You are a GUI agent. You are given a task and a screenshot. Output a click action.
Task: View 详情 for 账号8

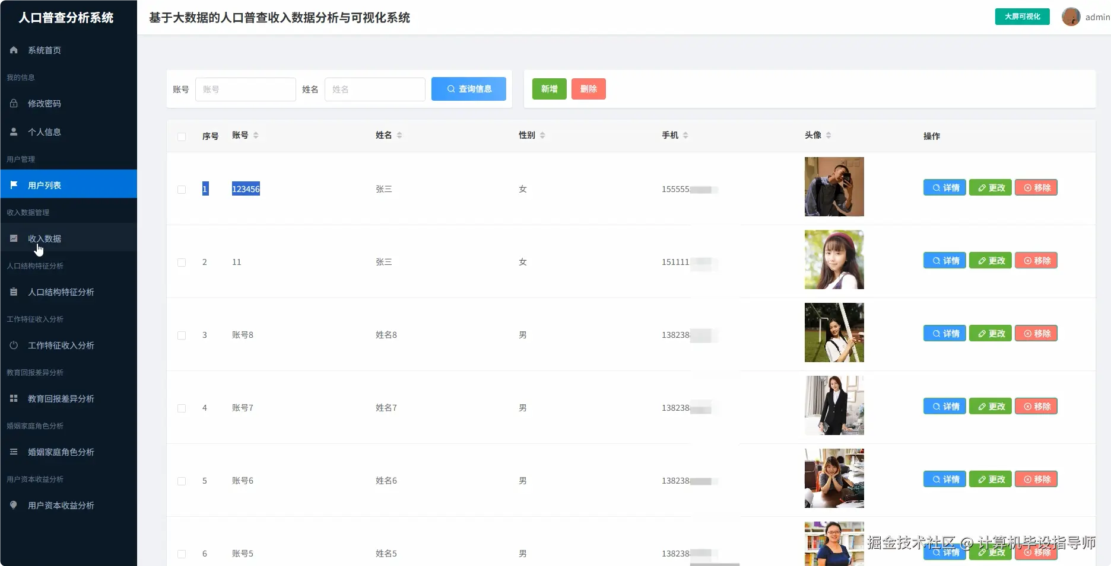coord(945,334)
